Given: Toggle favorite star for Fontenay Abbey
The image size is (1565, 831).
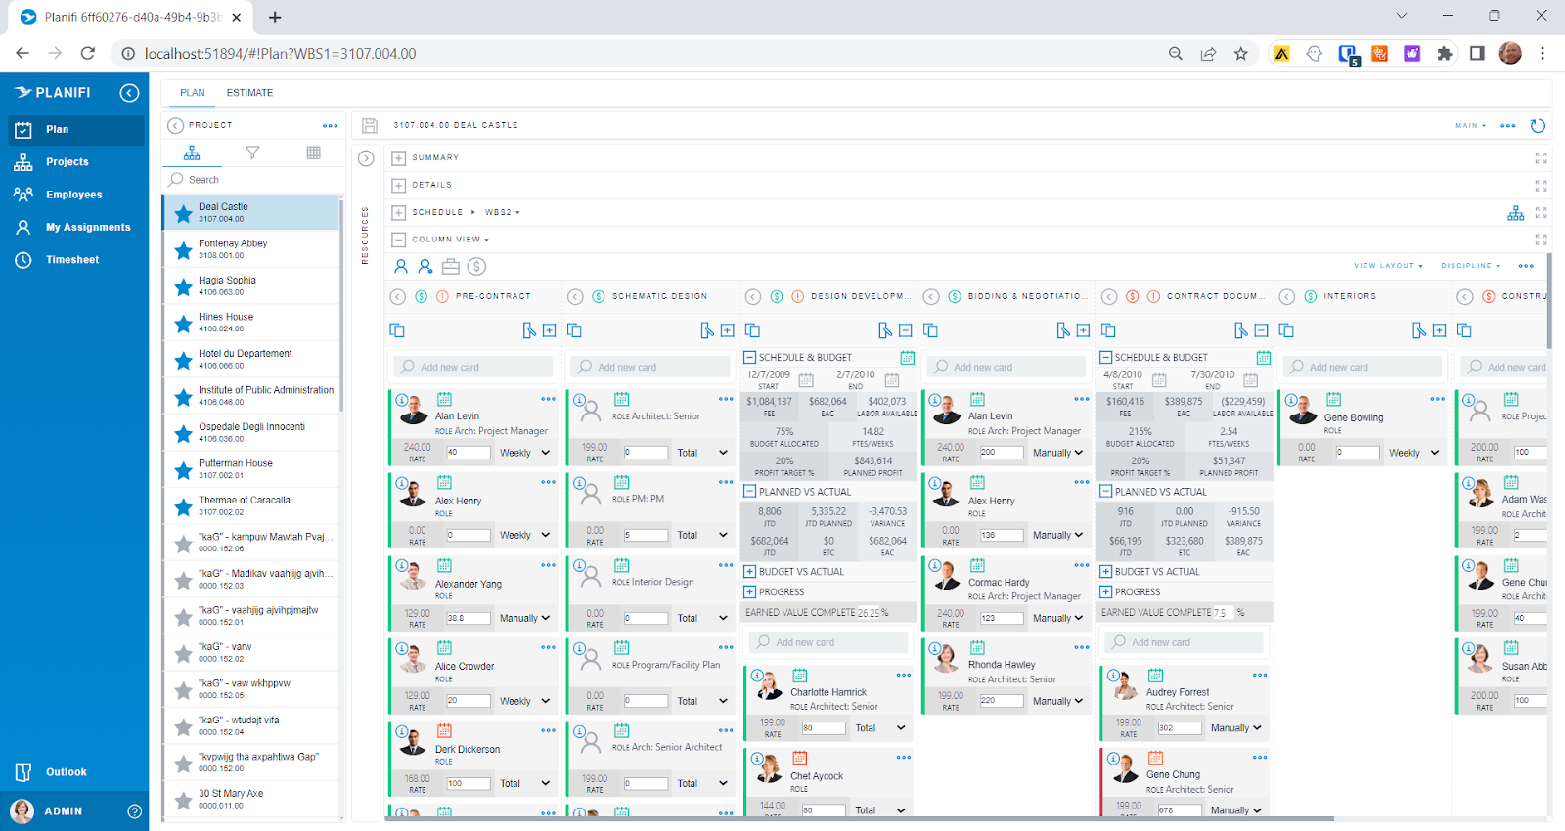Looking at the screenshot, I should point(183,250).
